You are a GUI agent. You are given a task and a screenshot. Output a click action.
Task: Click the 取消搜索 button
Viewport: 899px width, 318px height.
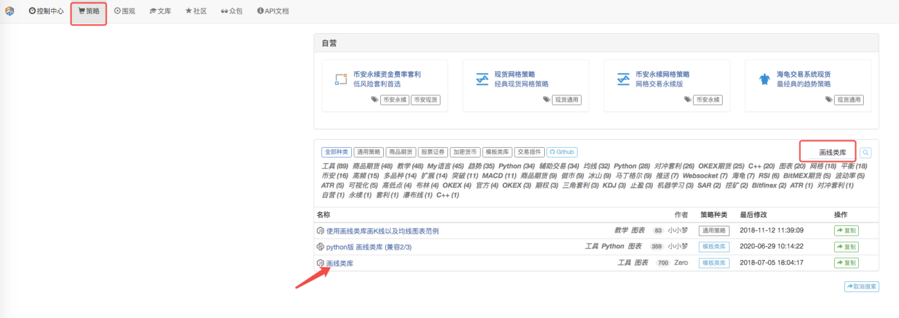tap(862, 286)
